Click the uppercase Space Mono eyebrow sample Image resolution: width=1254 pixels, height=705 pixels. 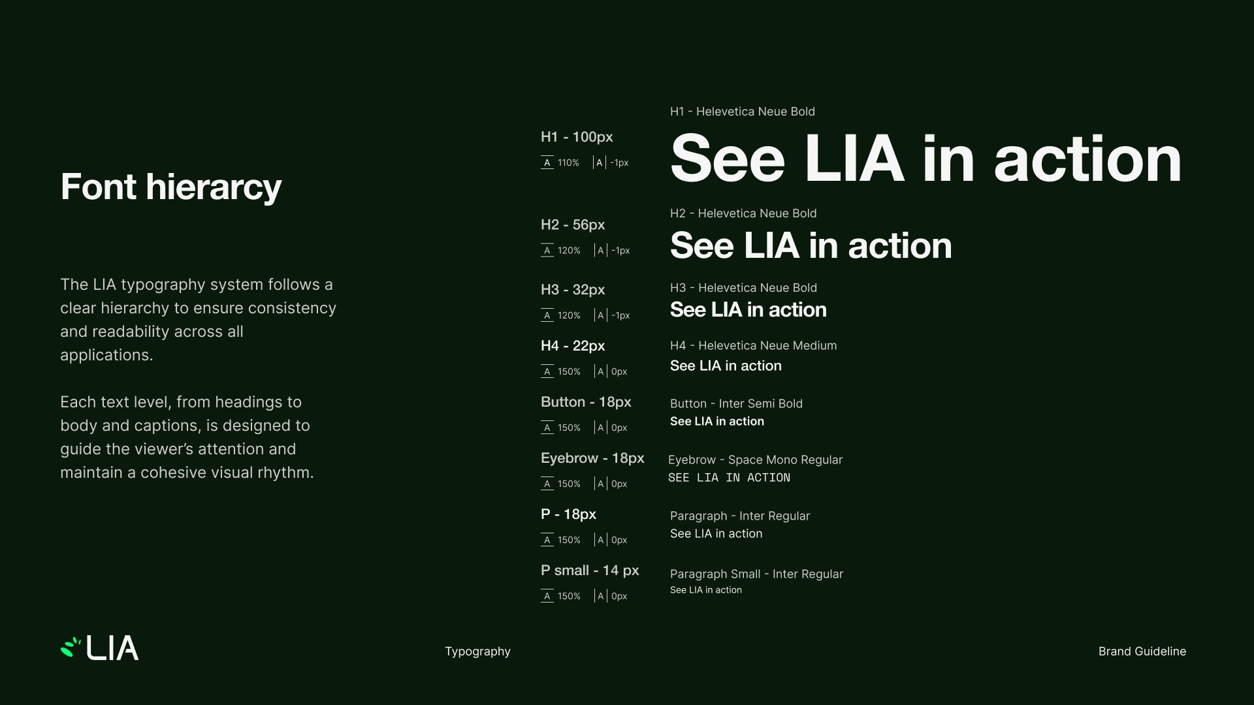point(729,478)
